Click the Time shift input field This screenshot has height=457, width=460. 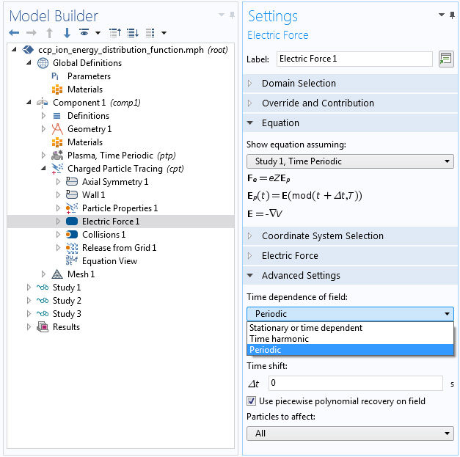[x=354, y=383]
